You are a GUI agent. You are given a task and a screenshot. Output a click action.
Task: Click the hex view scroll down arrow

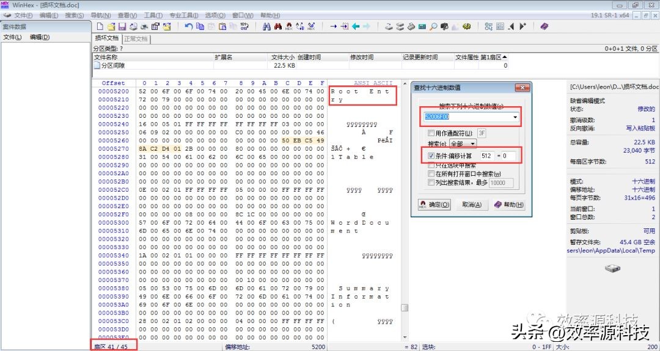(405, 337)
